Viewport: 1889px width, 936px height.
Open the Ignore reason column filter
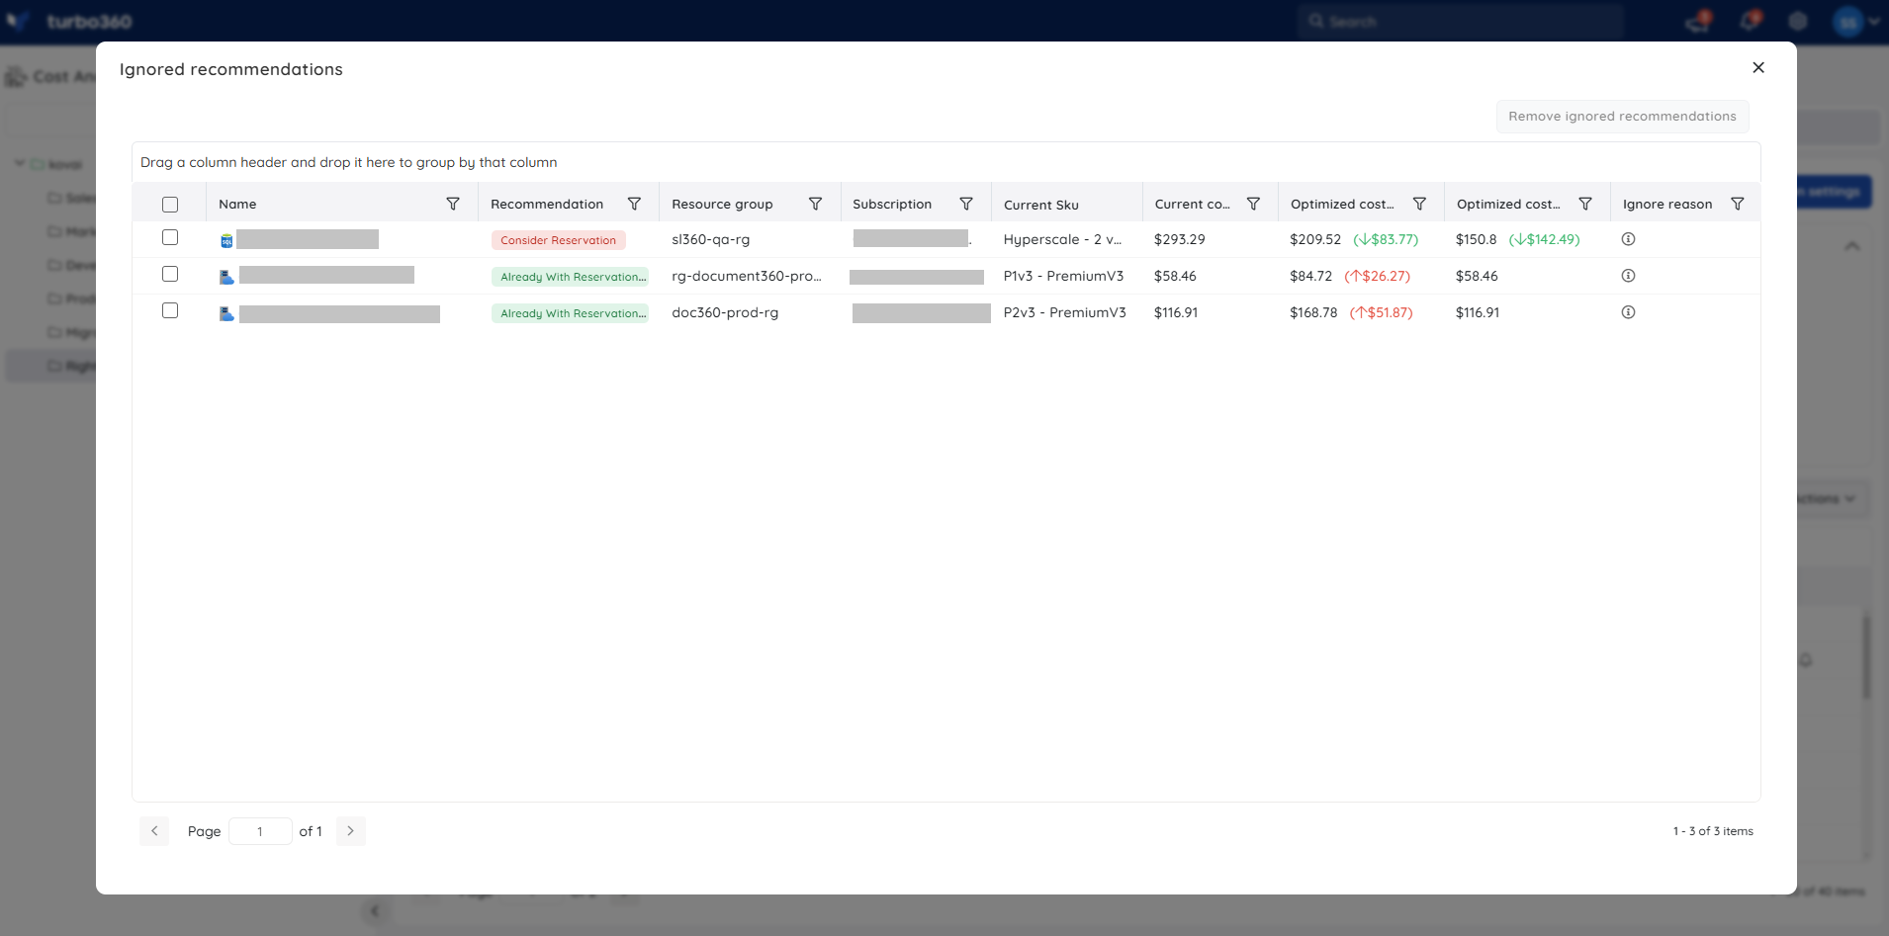click(x=1737, y=204)
